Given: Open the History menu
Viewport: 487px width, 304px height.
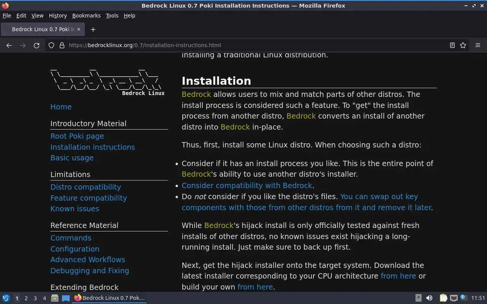Looking at the screenshot, I should click(x=58, y=16).
